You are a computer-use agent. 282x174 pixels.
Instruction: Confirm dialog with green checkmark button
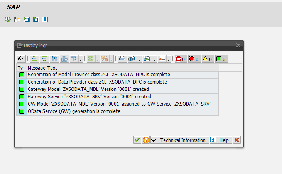pyautogui.click(x=137, y=140)
